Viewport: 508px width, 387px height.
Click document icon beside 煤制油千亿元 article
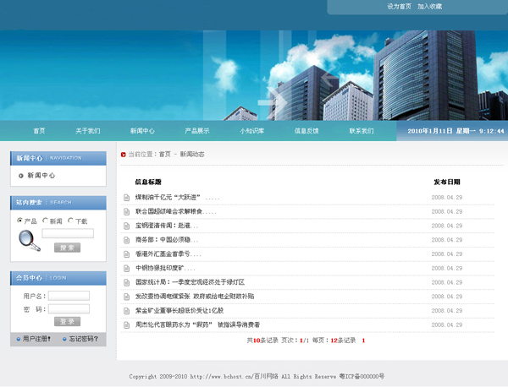pos(127,198)
